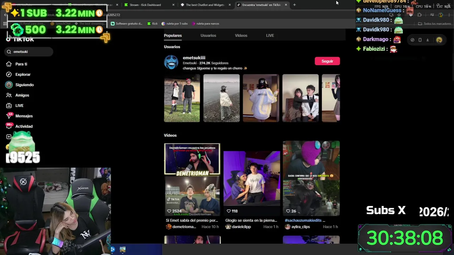The height and width of the screenshot is (255, 454).
Task: Open the #sachauzumakiedits hashtag link
Action: [x=303, y=220]
